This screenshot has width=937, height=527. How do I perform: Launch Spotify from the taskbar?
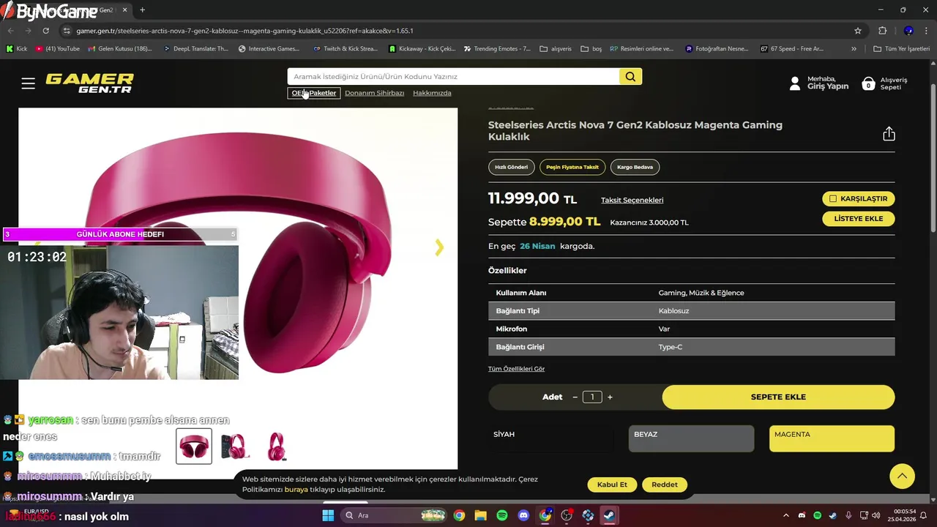[x=502, y=515]
